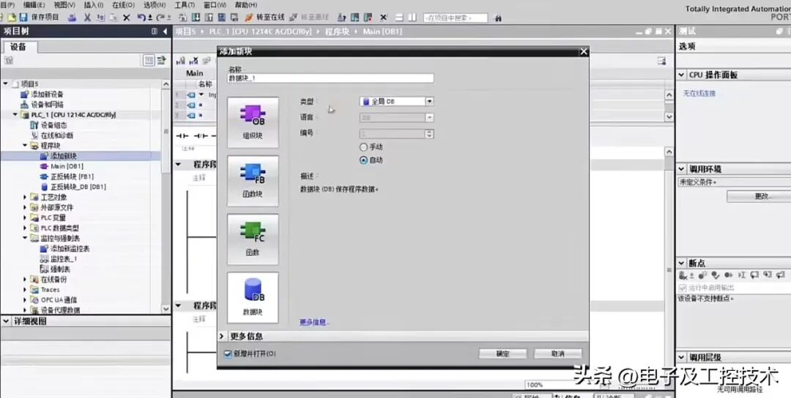Close the 添加新块 dialog
The height and width of the screenshot is (398, 791).
584,51
